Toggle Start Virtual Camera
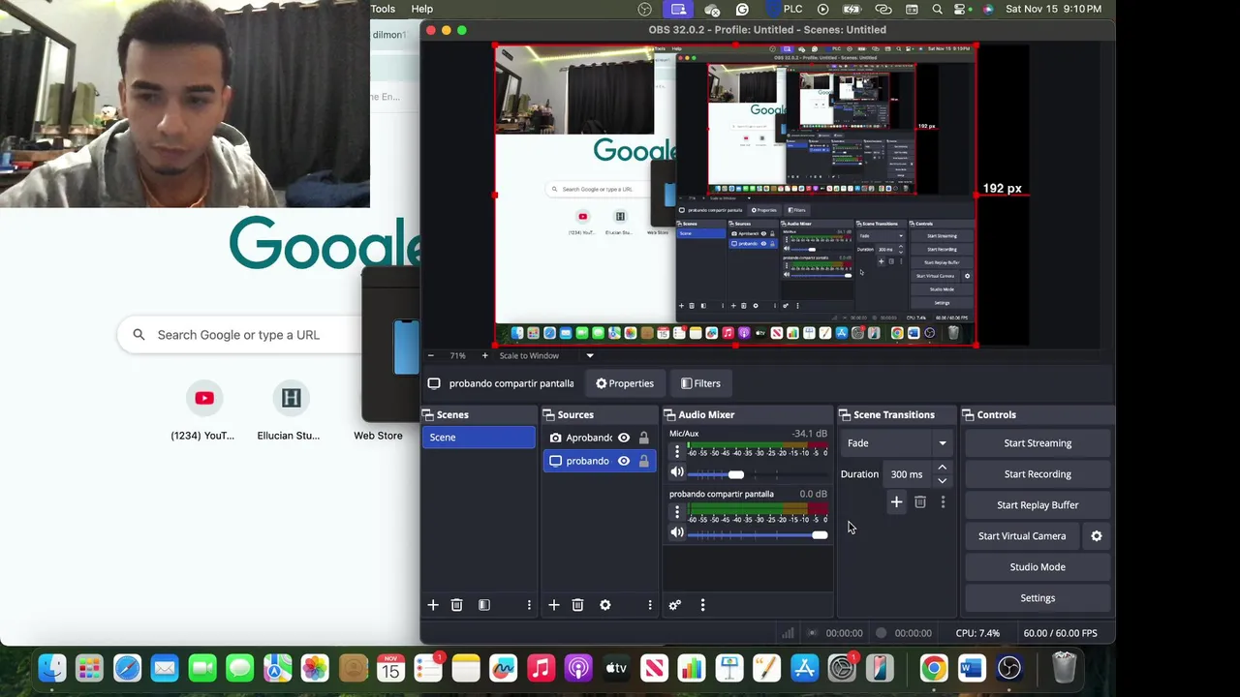The height and width of the screenshot is (697, 1240). click(x=1022, y=536)
